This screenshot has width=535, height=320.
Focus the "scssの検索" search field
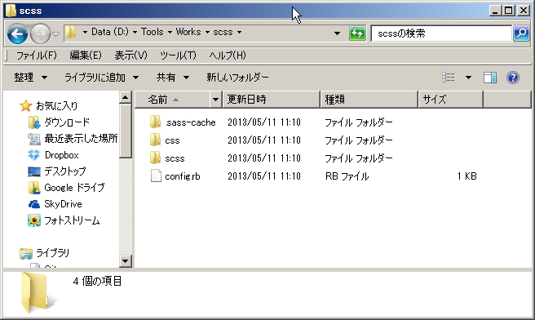pyautogui.click(x=441, y=33)
